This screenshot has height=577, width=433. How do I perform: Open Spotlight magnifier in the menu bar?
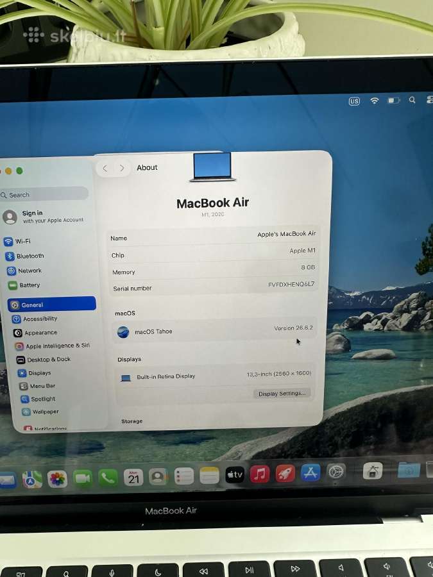[x=412, y=100]
